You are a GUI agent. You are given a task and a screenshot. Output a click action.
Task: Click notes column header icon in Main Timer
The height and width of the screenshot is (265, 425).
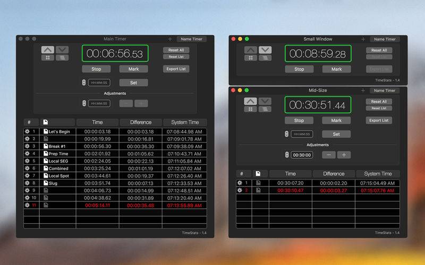[x=46, y=122]
